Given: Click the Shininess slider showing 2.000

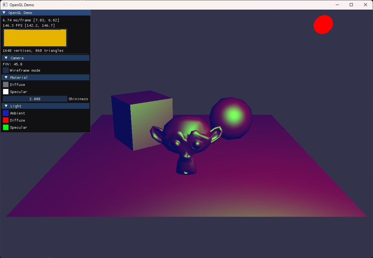Looking at the screenshot, I should click(35, 99).
